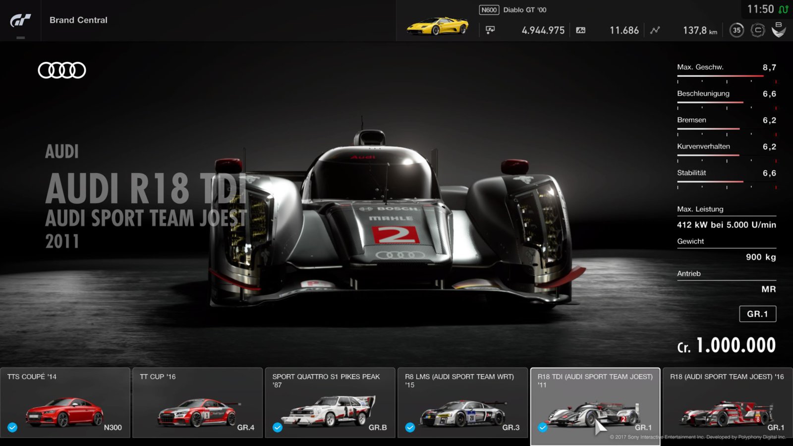
Task: Click the Antrieb label
Action: (689, 274)
